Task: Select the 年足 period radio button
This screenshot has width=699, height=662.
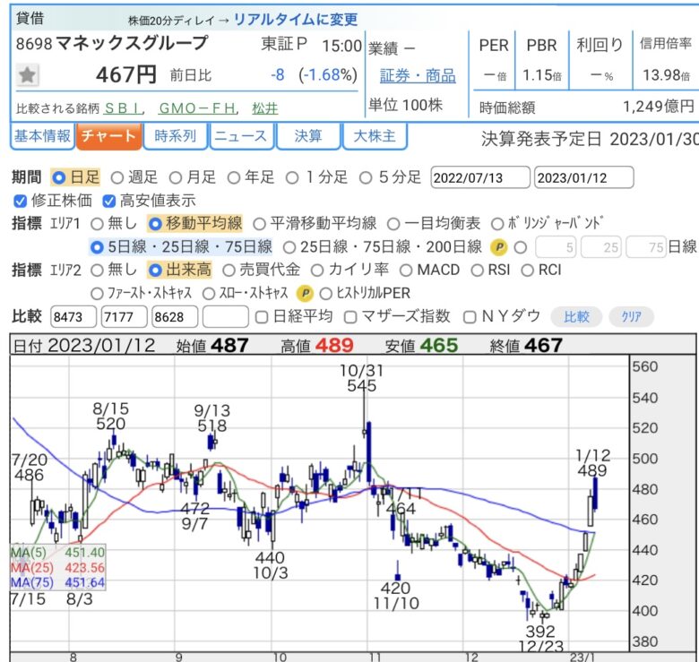Action: coord(234,178)
